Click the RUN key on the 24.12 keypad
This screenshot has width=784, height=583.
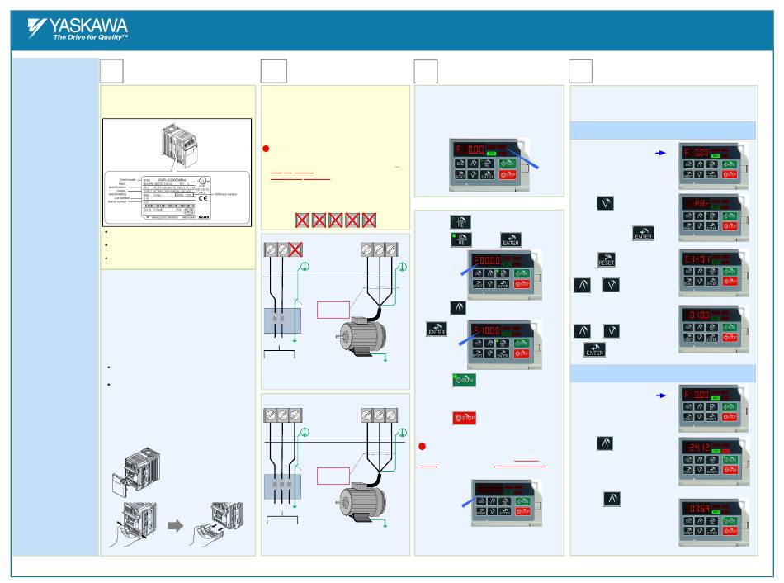[x=730, y=459]
